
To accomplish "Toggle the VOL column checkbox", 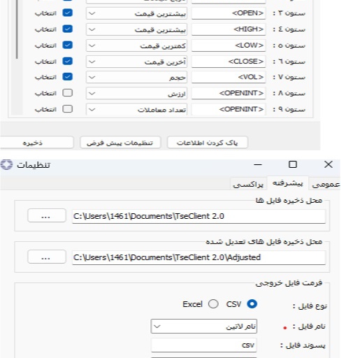I will tap(68, 77).
